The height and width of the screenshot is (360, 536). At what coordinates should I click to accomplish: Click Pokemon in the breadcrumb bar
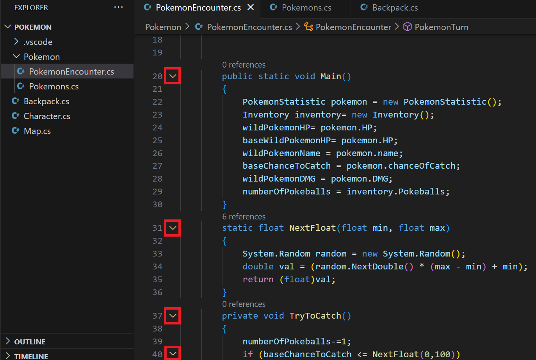pyautogui.click(x=163, y=27)
